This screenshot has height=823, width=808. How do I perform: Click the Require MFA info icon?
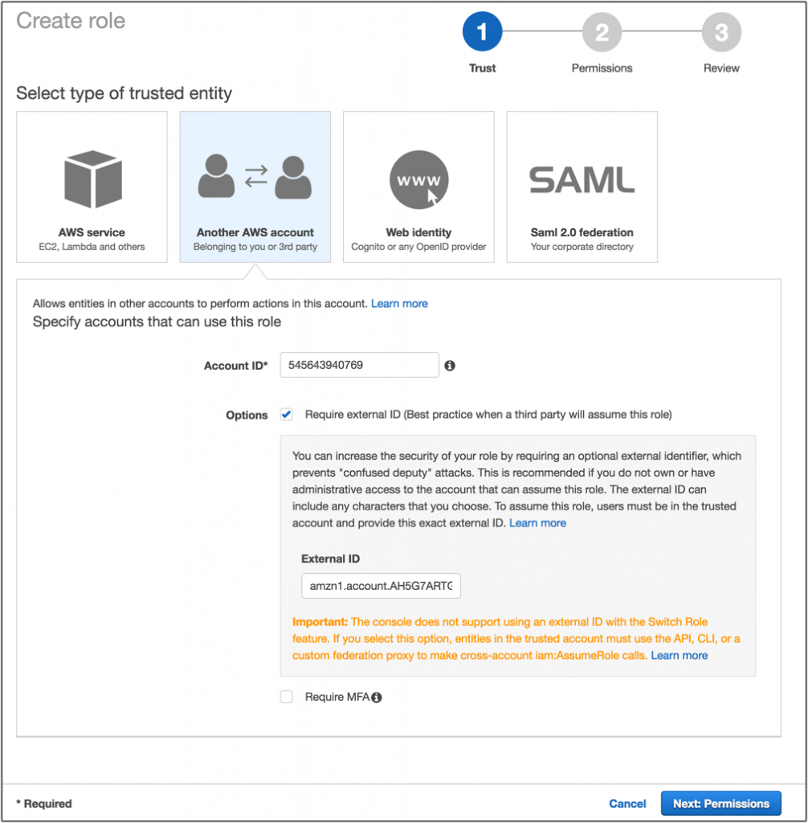tap(376, 698)
